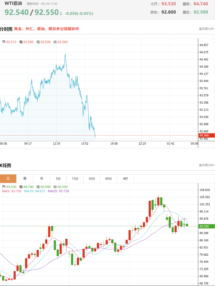
Task: Switch to the 月 monthly tab
Action: tap(42, 179)
